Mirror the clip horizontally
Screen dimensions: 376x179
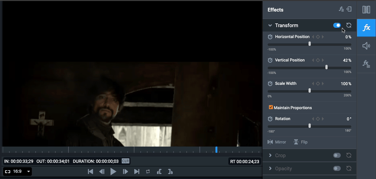click(277, 142)
